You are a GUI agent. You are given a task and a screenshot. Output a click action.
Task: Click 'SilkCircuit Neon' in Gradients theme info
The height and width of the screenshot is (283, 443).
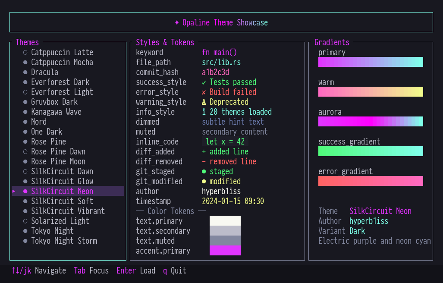[x=380, y=211]
